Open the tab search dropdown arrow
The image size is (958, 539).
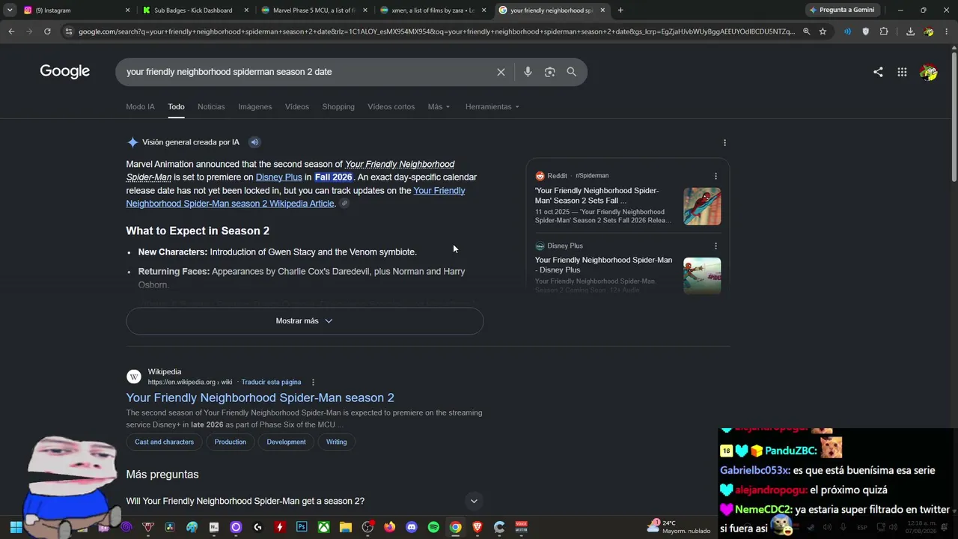pos(10,10)
